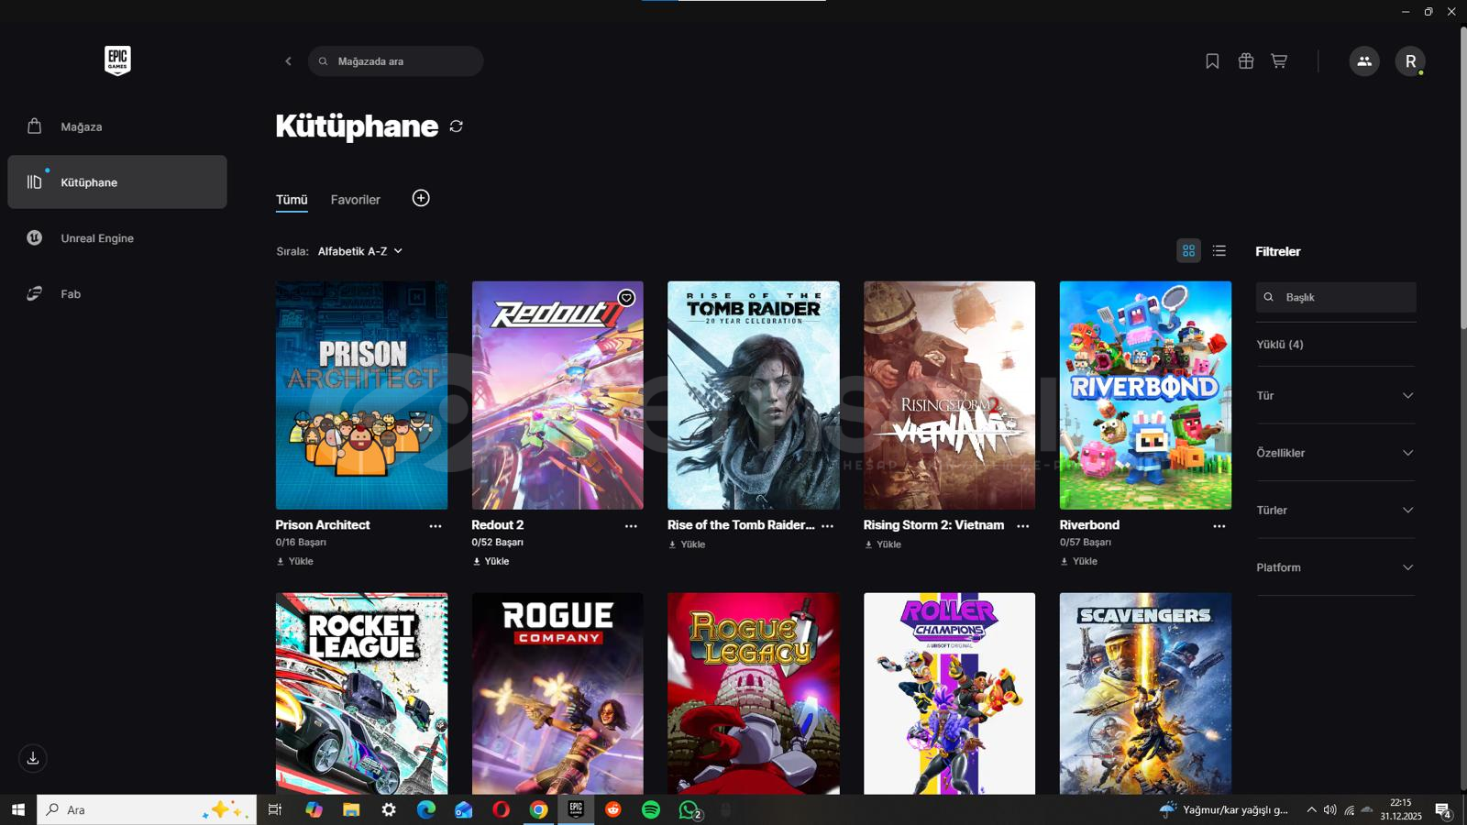Open the wishlist bookmark icon
The width and height of the screenshot is (1467, 825).
(x=1212, y=61)
